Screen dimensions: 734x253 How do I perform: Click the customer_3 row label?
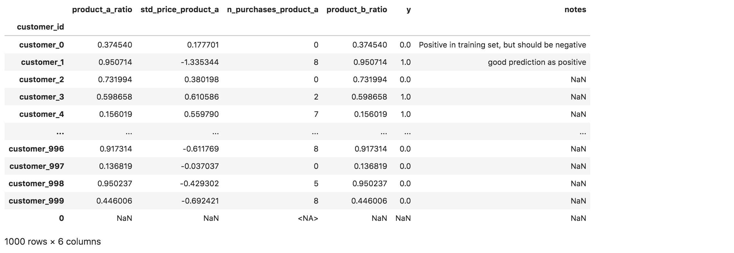pos(41,97)
